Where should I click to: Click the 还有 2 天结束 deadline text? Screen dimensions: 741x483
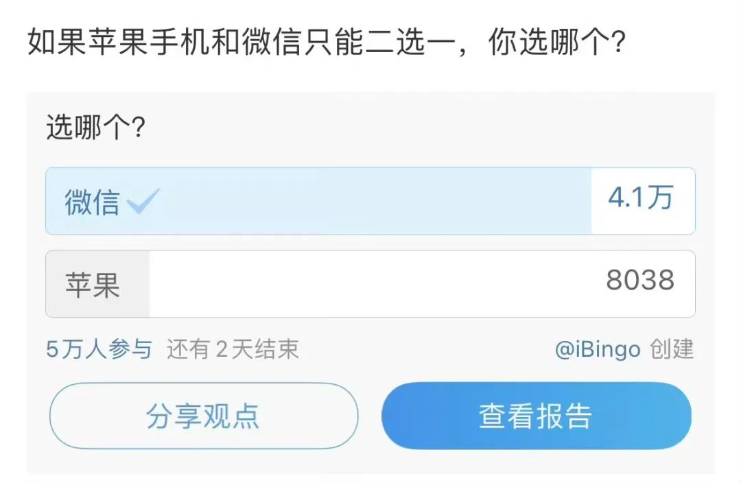pyautogui.click(x=233, y=349)
